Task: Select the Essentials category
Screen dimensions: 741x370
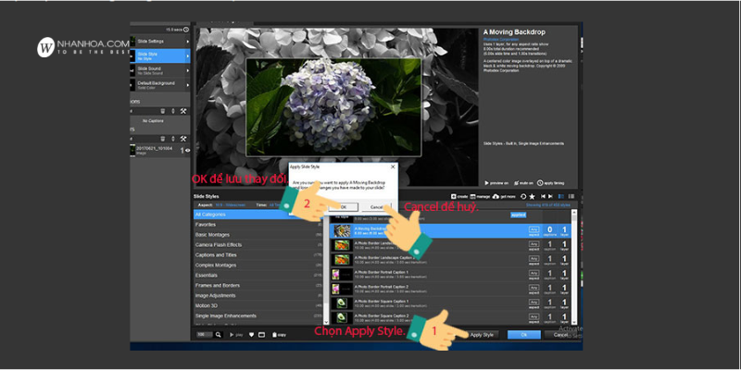Action: pyautogui.click(x=258, y=276)
